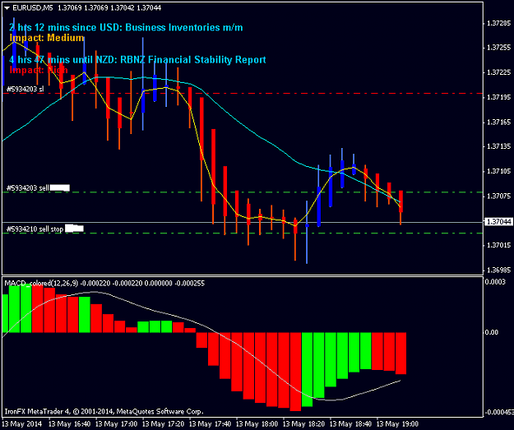Image resolution: width=514 pixels, height=430 pixels.
Task: Click price scale value 1.37135
Action: (498, 146)
